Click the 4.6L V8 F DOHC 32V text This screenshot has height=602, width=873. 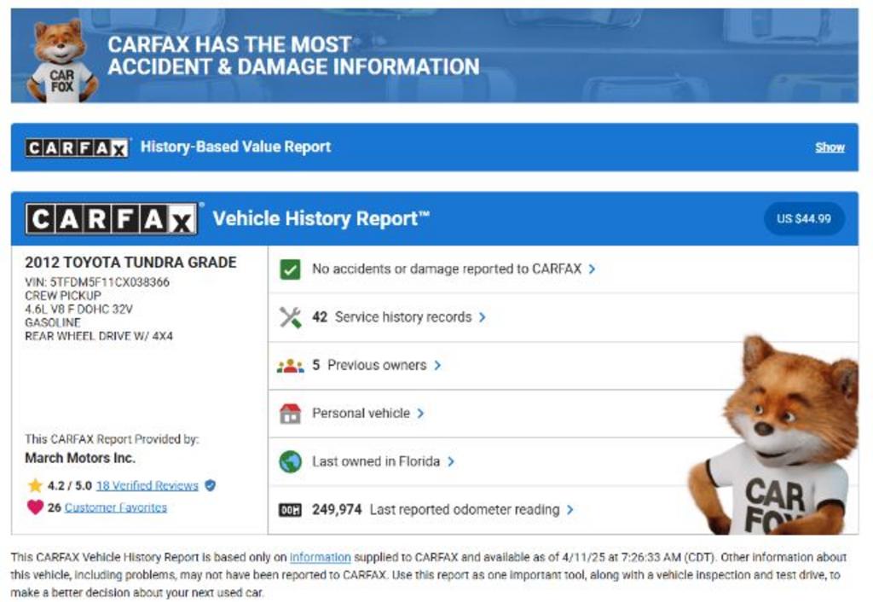pyautogui.click(x=78, y=309)
